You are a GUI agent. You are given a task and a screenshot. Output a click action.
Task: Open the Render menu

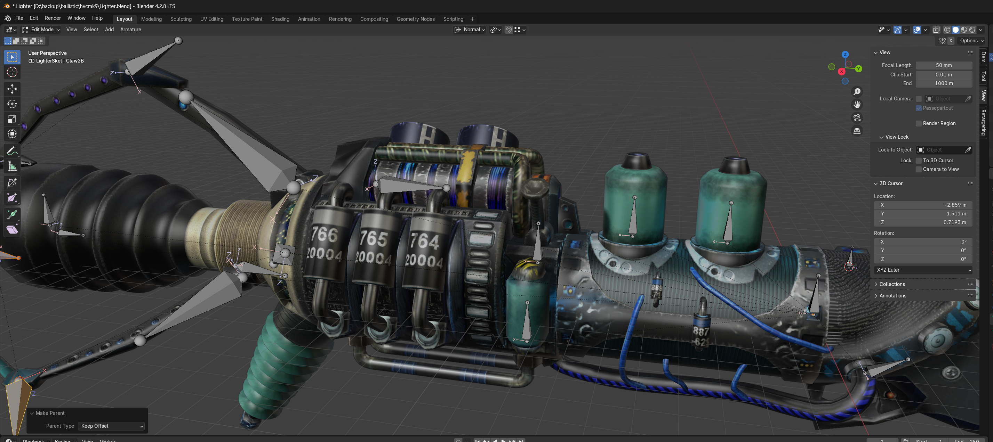[x=53, y=18]
